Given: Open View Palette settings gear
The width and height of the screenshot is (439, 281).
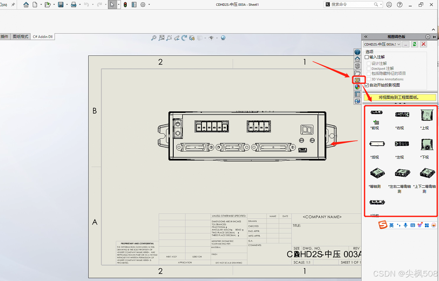Looking at the screenshot, I should (x=428, y=37).
